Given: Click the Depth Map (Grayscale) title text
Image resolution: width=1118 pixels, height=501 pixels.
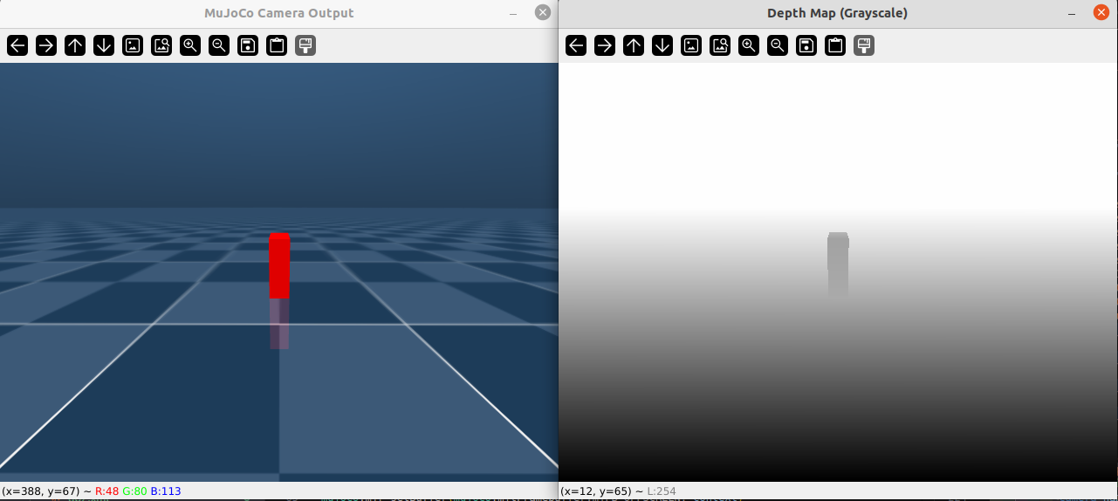Looking at the screenshot, I should coord(837,13).
